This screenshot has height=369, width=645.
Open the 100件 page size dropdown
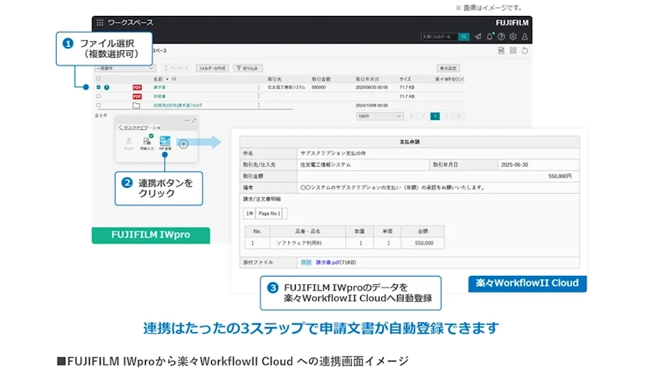pyautogui.click(x=379, y=116)
